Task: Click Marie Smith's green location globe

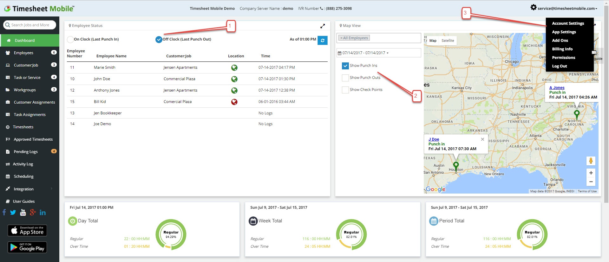Action: point(234,67)
